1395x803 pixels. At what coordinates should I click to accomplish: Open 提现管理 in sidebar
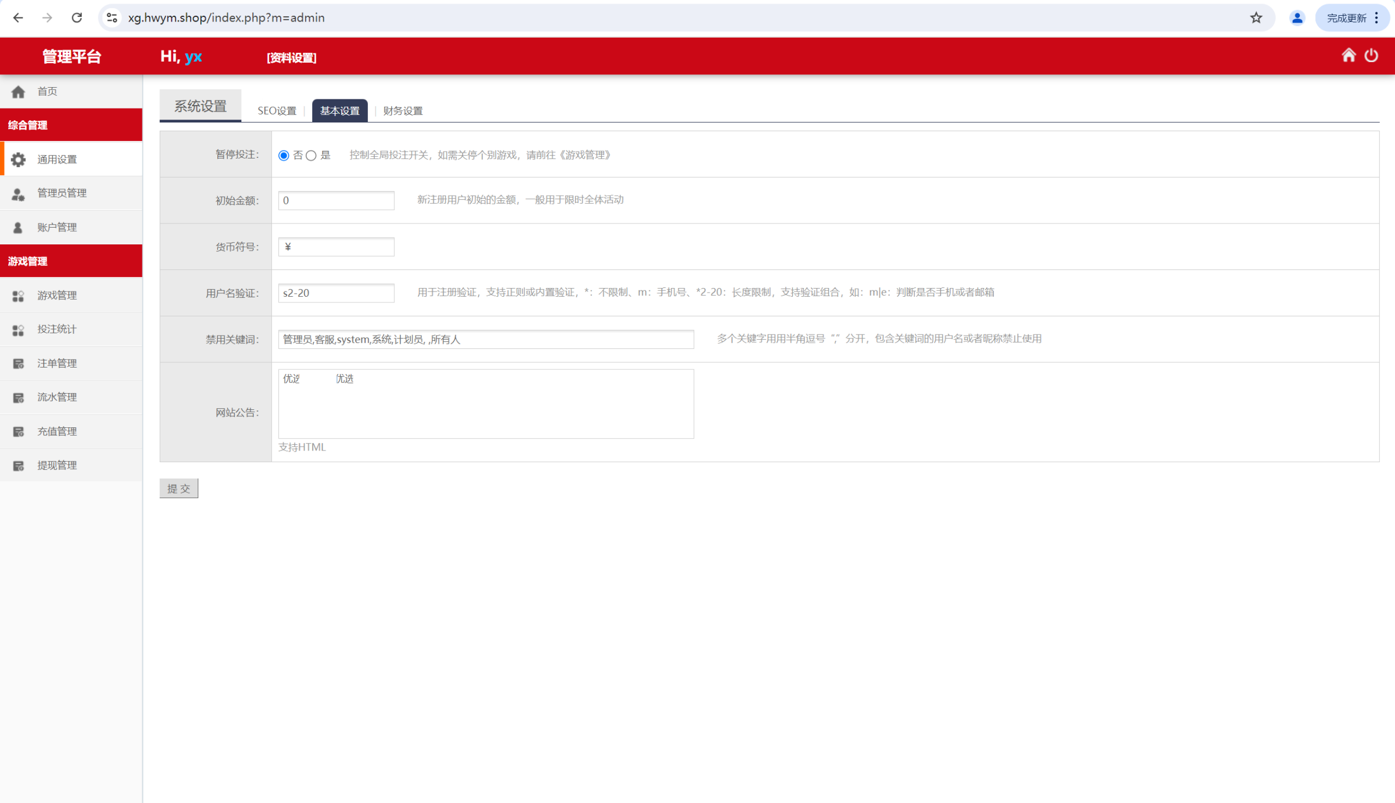[57, 465]
